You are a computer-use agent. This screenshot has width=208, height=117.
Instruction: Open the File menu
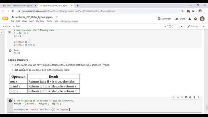(12, 21)
